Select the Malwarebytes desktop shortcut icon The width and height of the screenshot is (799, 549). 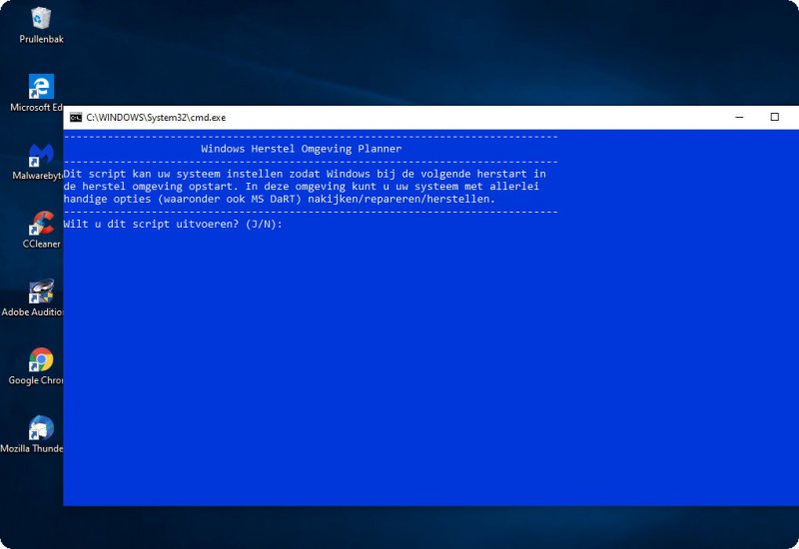click(41, 155)
